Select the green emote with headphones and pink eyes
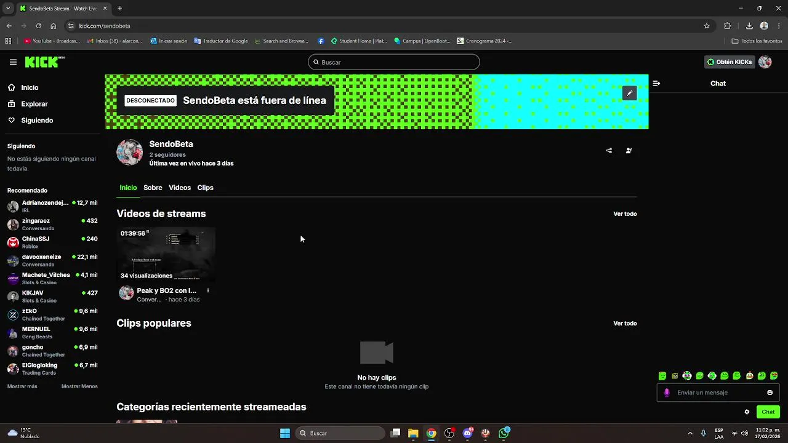This screenshot has height=443, width=788. coord(687,375)
